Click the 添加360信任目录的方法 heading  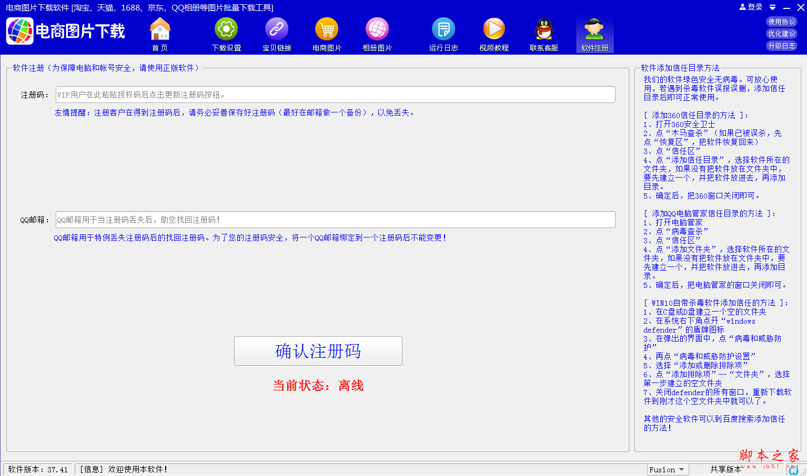tap(695, 115)
